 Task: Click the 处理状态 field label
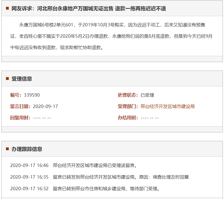pos(128,95)
